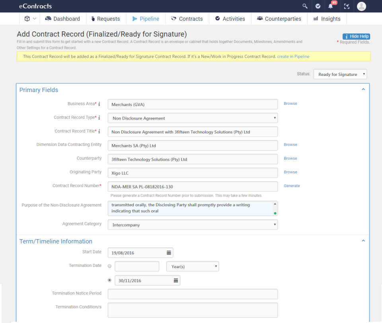This screenshot has height=323, width=382.
Task: Go to the Insights navigation tab
Action: pos(327,18)
